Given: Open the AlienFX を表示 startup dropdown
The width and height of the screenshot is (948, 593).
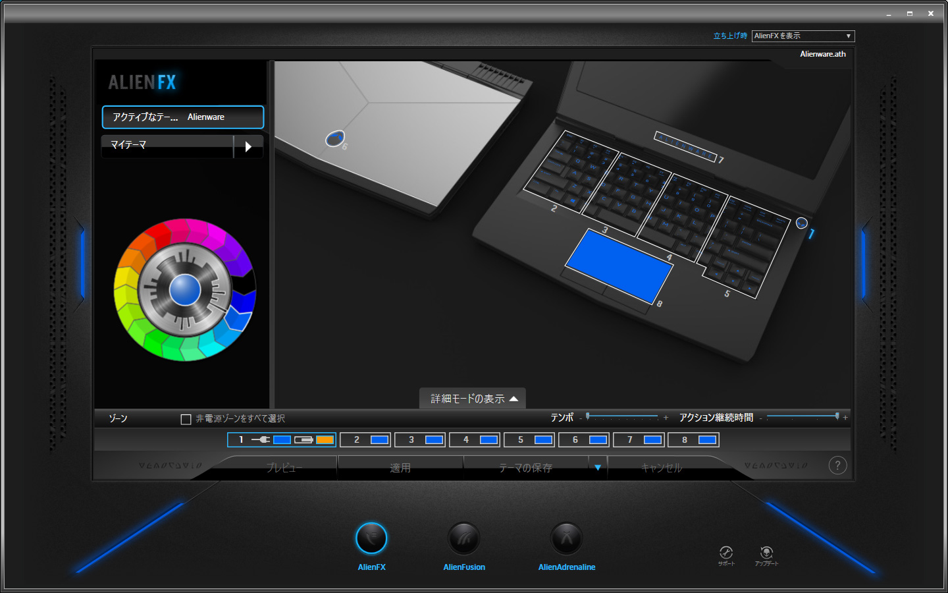Looking at the screenshot, I should click(x=803, y=36).
